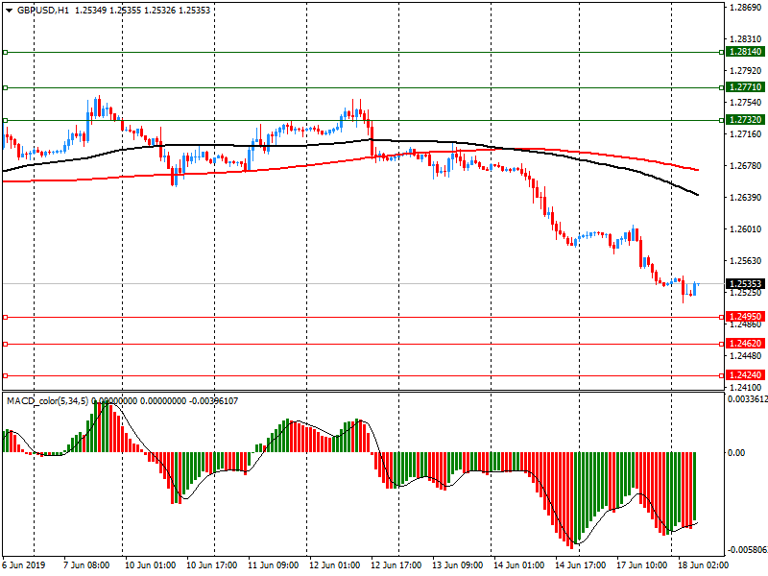Select the 1.28140 green resistance level label

[745, 52]
